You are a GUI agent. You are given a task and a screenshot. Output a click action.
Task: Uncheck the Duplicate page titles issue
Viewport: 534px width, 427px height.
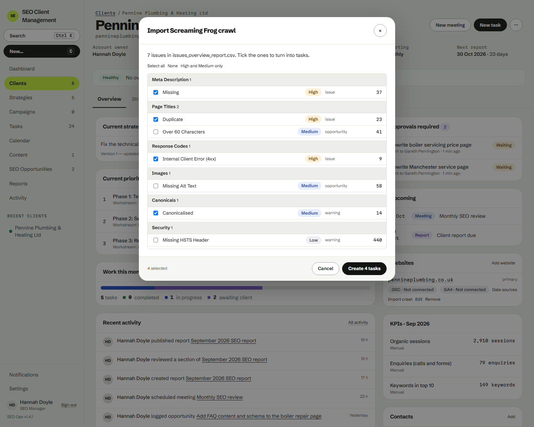pyautogui.click(x=156, y=119)
